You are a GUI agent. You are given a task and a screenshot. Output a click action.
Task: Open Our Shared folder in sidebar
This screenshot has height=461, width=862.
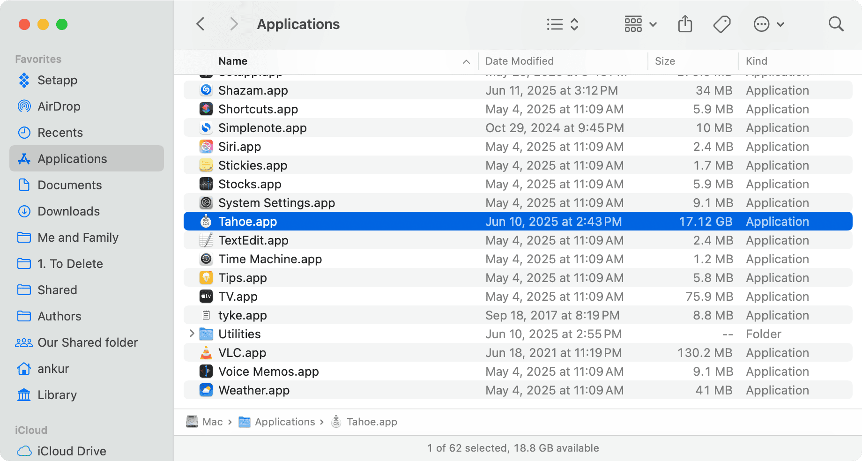click(x=87, y=342)
